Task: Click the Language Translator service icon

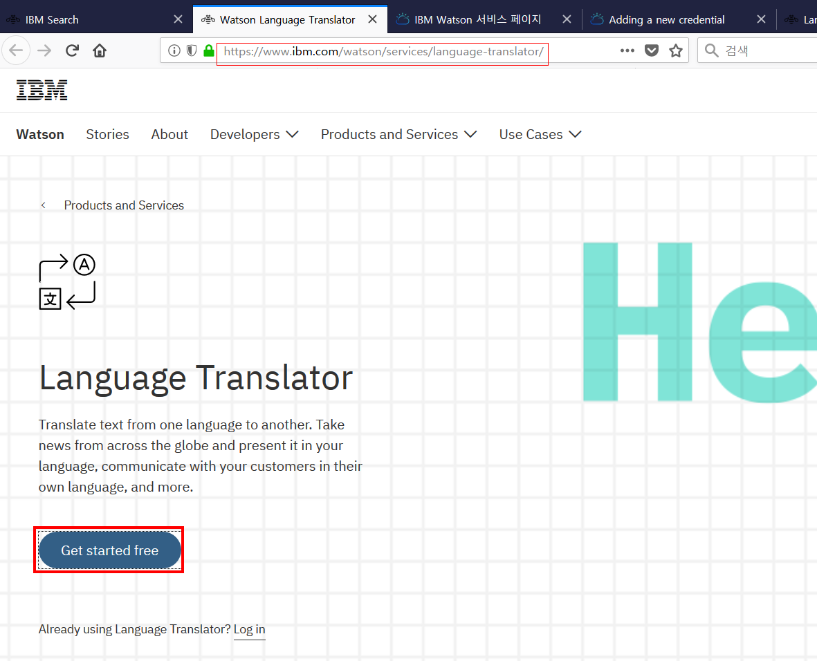Action: tap(67, 282)
